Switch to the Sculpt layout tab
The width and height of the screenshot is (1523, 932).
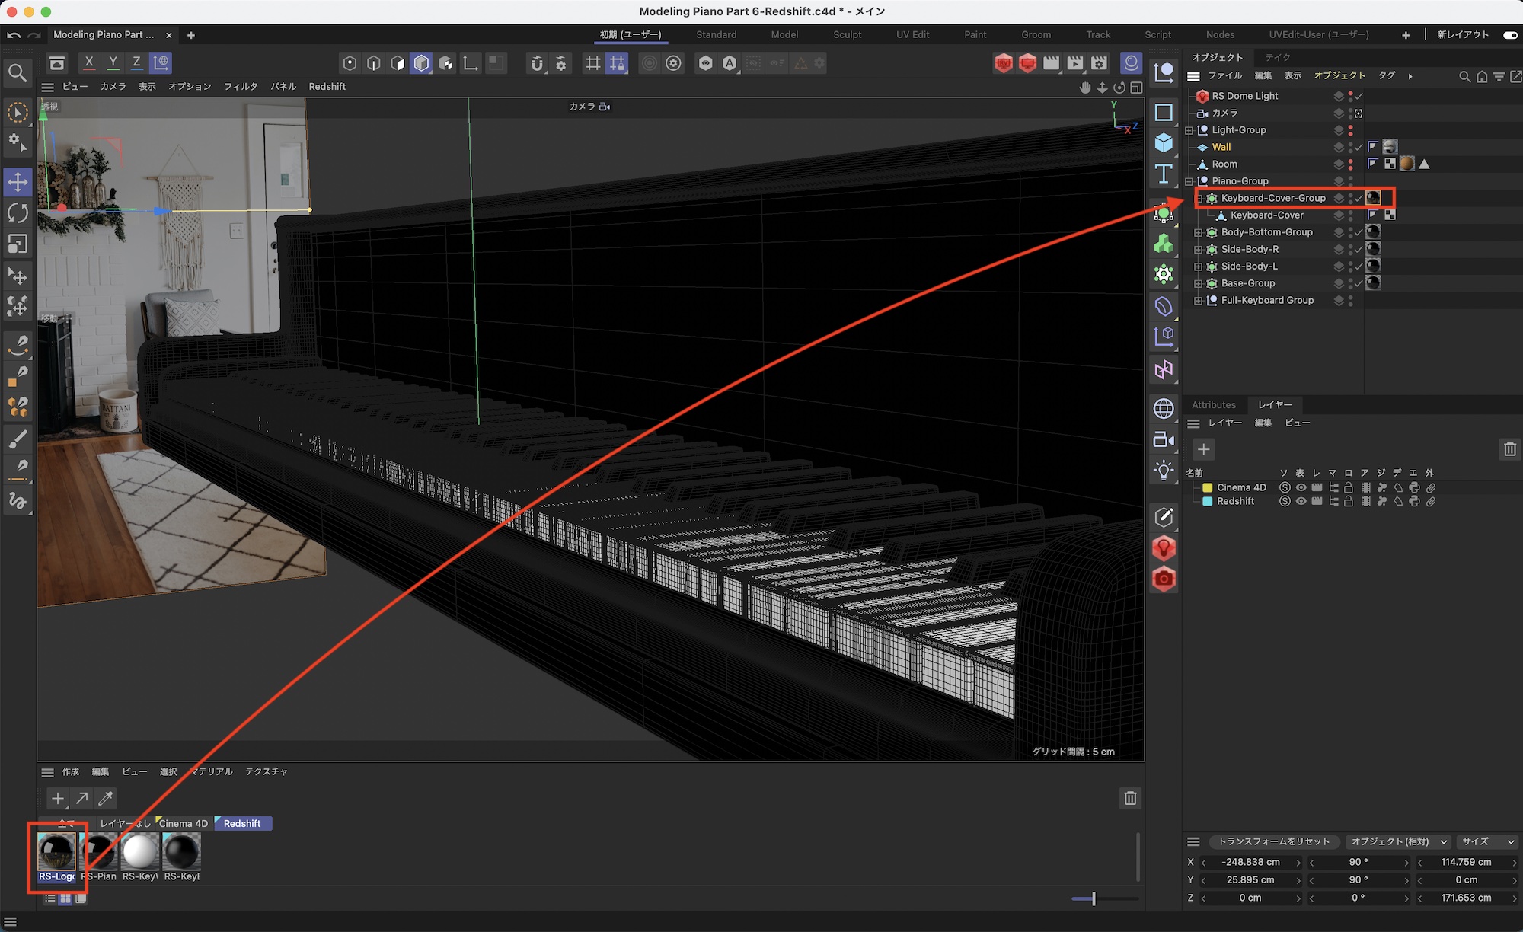click(847, 35)
